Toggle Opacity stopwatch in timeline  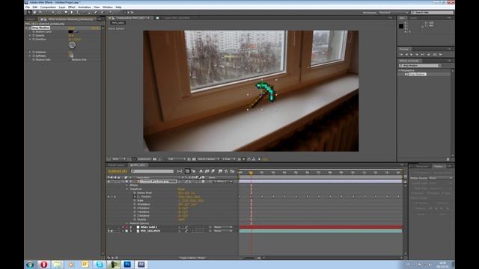(x=135, y=220)
